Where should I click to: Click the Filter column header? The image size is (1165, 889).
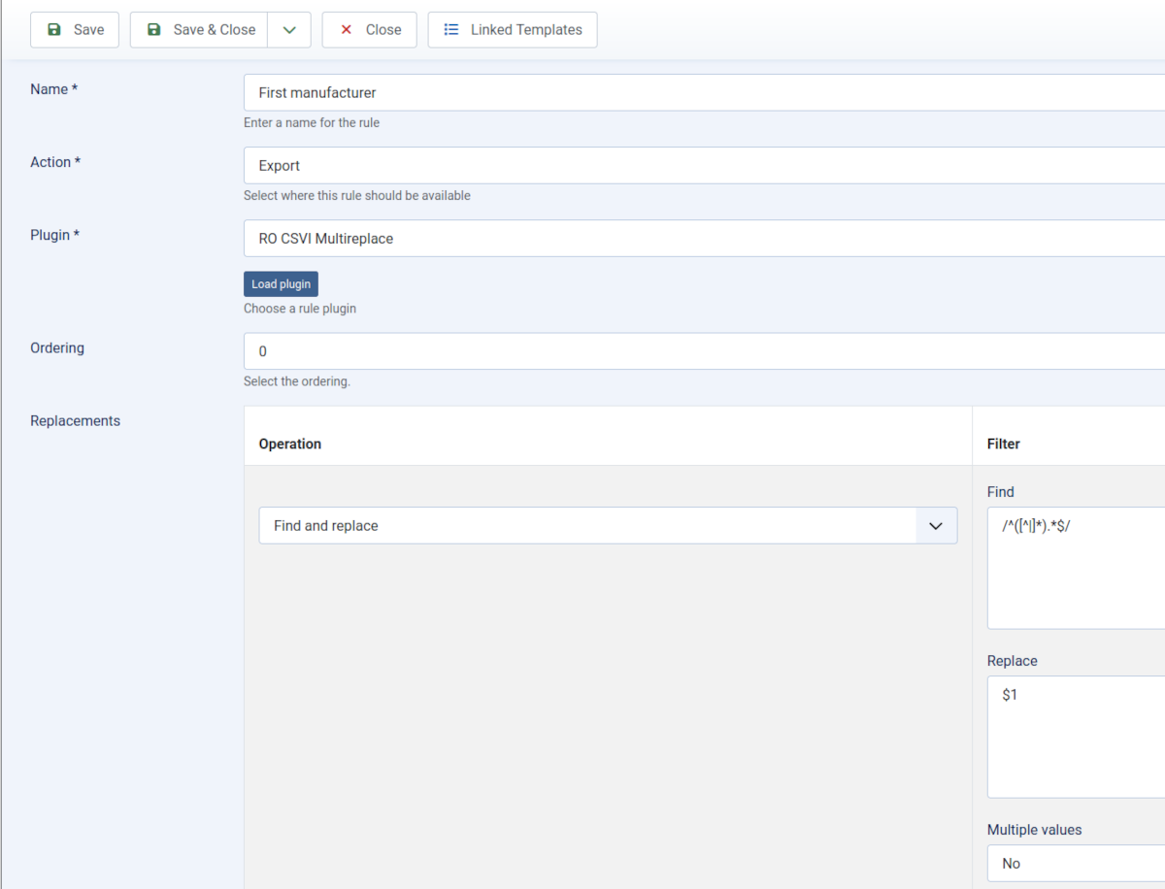1004,444
